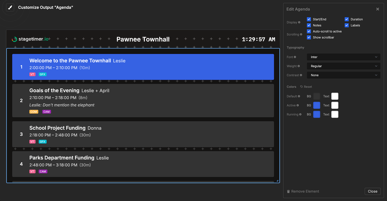Image resolution: width=387 pixels, height=201 pixels.
Task: Uncheck Auto-scroll to active
Action: coord(309,31)
